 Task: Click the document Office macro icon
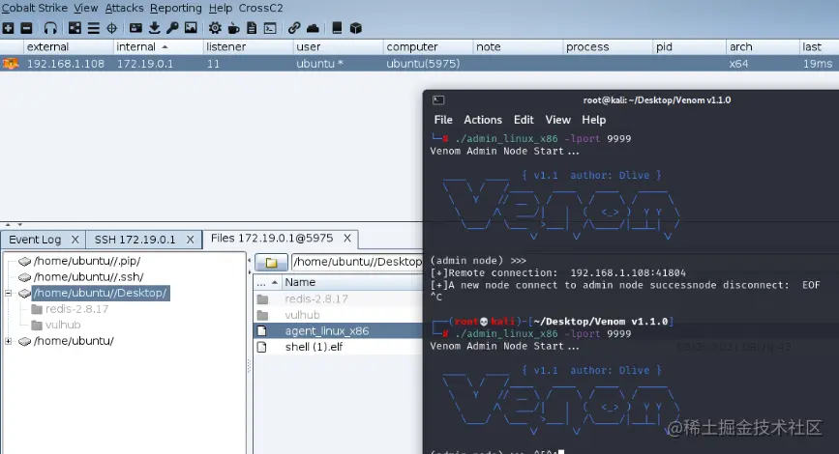[x=252, y=28]
